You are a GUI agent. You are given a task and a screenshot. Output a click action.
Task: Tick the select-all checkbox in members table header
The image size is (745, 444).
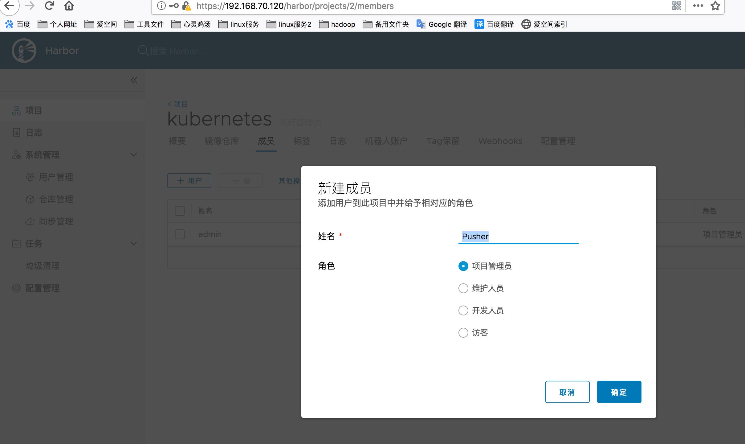click(x=180, y=211)
